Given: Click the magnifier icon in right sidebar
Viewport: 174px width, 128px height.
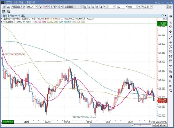Looking at the screenshot, I should (x=171, y=81).
